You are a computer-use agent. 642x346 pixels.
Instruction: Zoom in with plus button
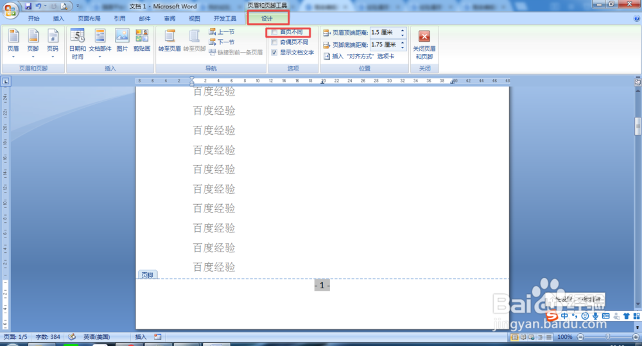click(636, 337)
